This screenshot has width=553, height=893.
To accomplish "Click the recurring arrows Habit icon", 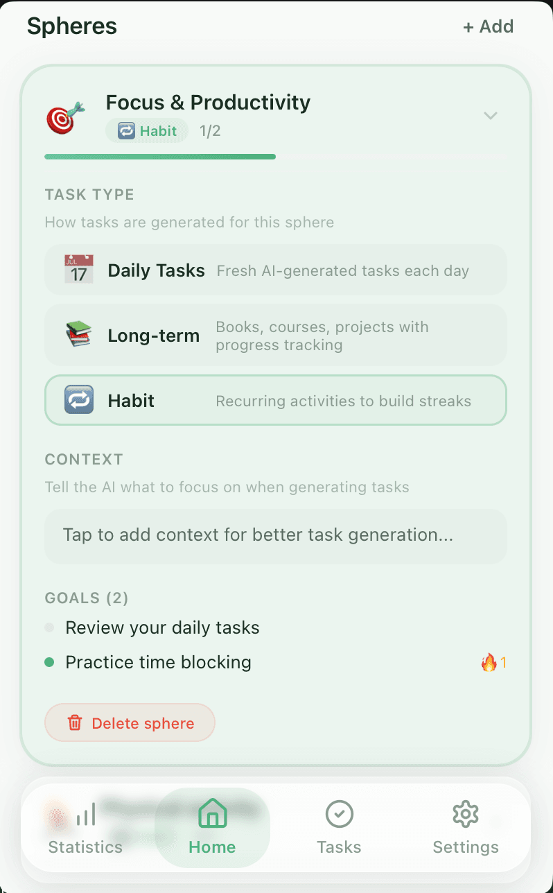I will click(x=79, y=401).
